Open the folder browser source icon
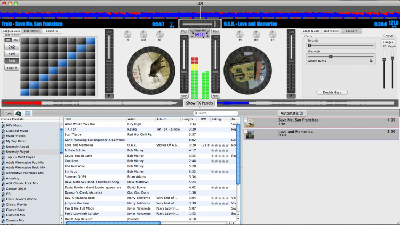 click(28, 113)
